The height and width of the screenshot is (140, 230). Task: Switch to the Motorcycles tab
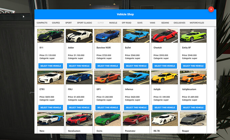[197, 23]
